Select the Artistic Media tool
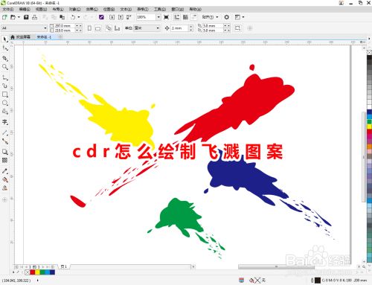Screen dimensions: 372x285 pyautogui.click(x=5, y=86)
